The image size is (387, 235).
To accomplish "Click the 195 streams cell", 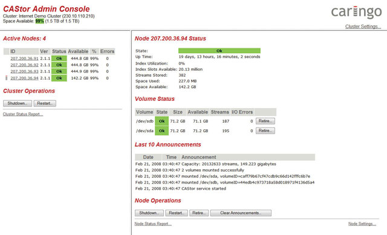I will (226, 130).
